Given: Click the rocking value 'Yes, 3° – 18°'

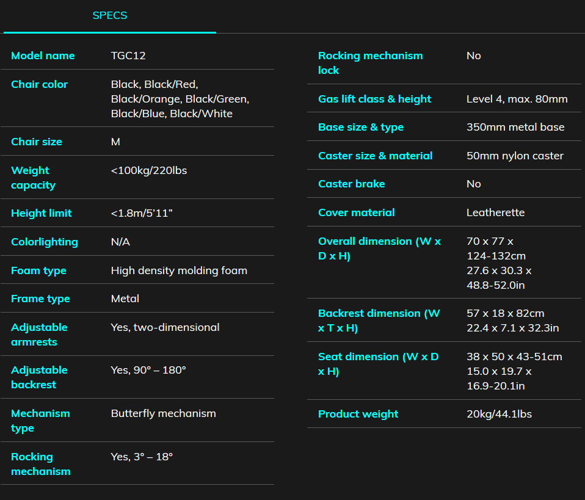Looking at the screenshot, I should click(142, 457).
